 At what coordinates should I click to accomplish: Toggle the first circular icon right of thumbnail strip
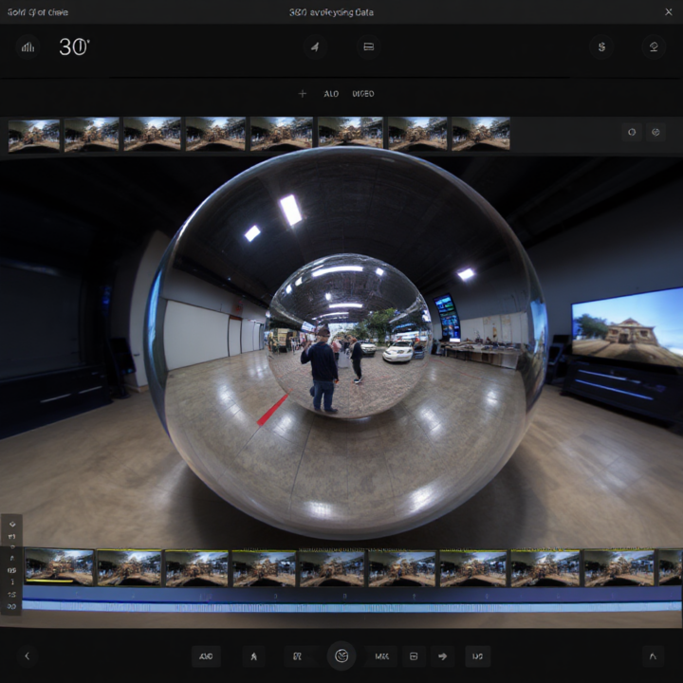632,133
